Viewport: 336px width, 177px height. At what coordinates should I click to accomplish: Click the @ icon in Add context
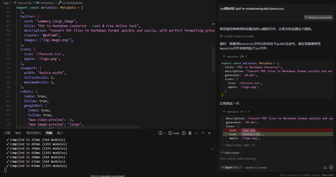222,153
